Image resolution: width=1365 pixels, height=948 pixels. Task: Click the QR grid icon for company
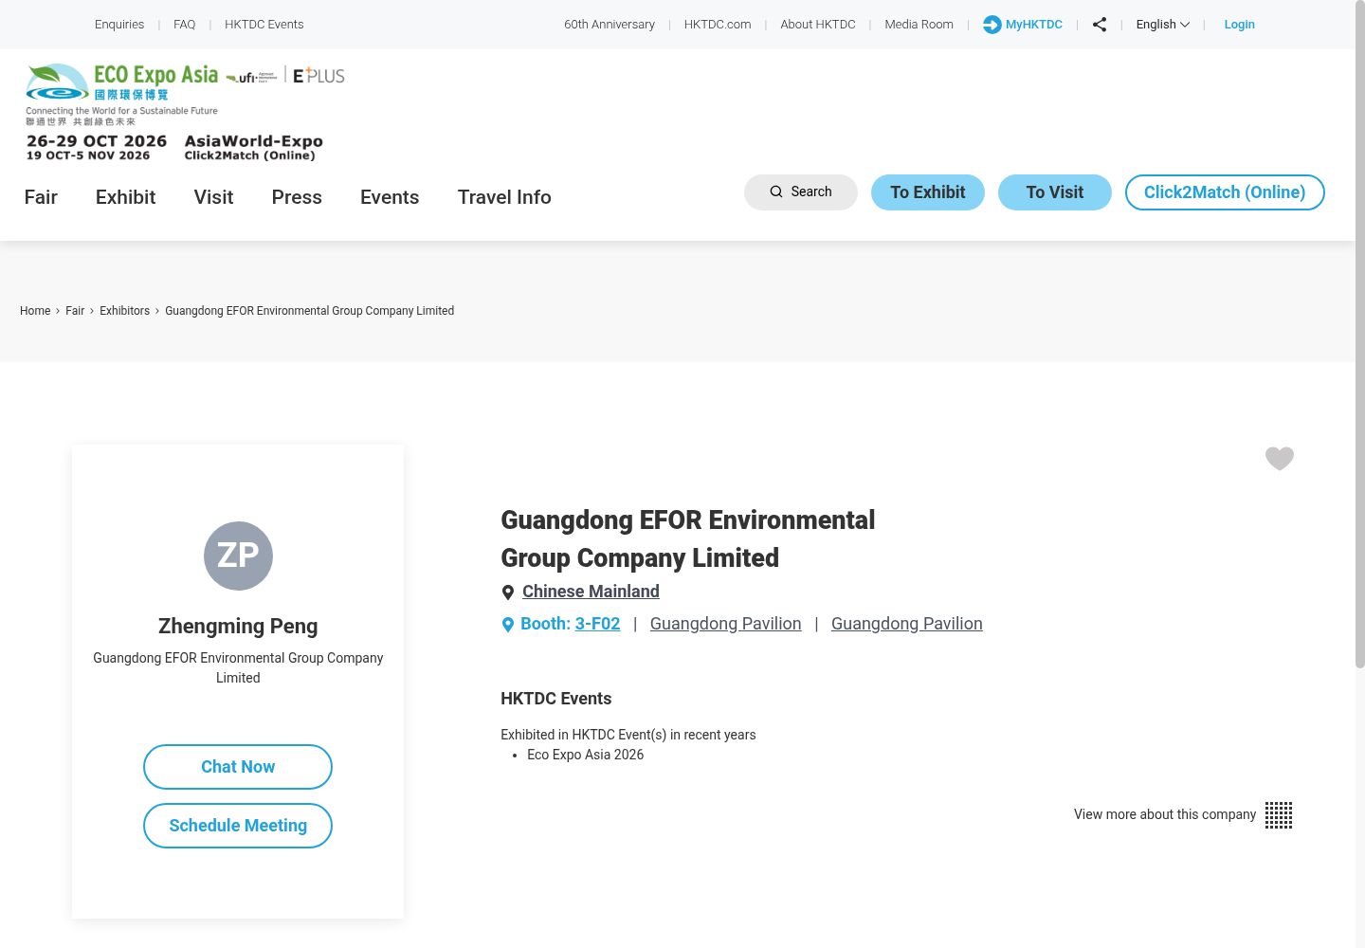1279,815
